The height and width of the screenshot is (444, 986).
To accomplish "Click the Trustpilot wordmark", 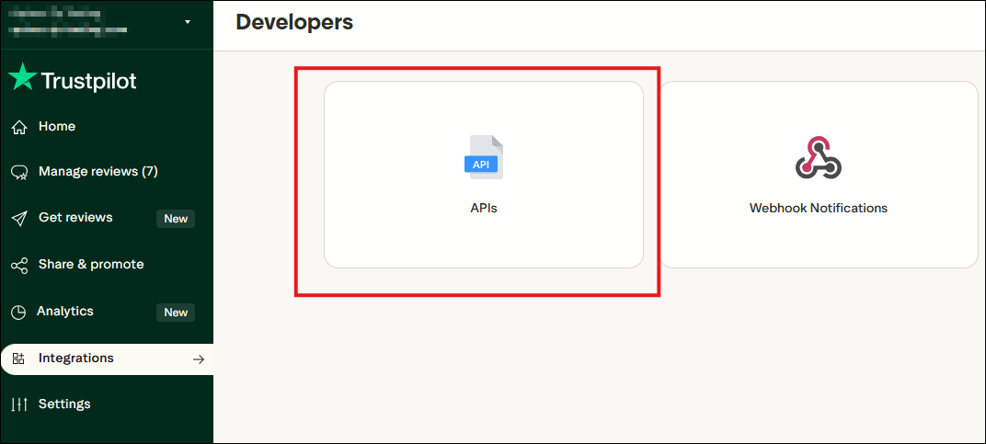I will 88,81.
